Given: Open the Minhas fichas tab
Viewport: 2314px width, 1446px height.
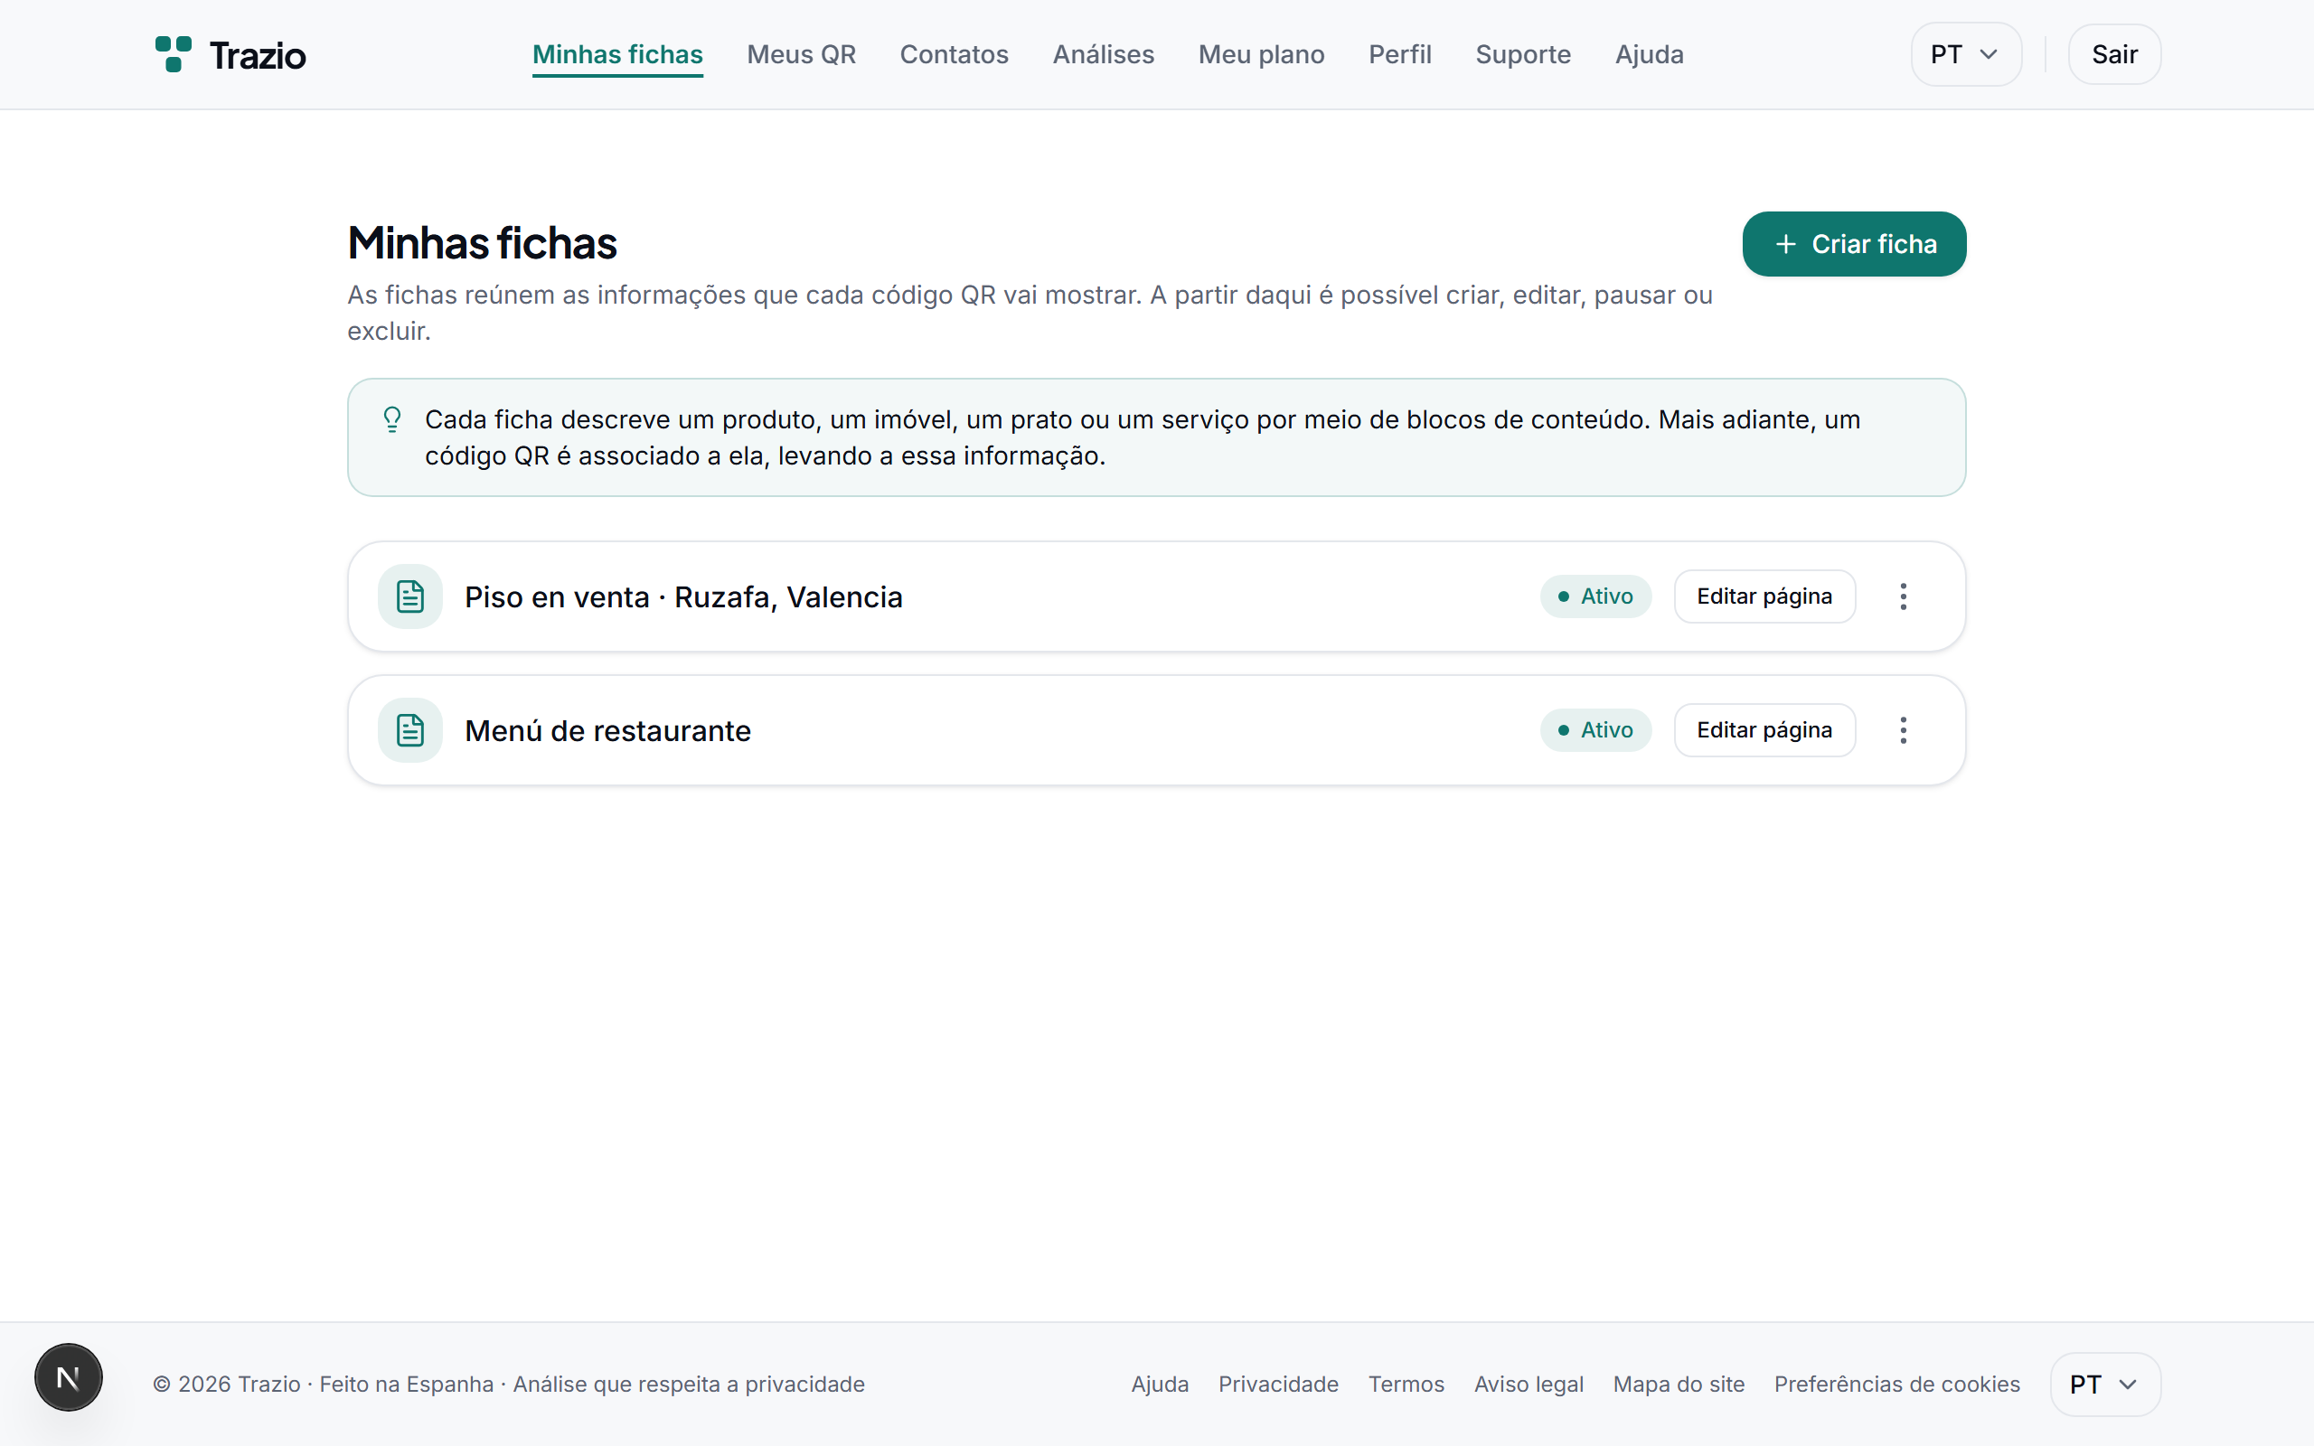Looking at the screenshot, I should coord(617,54).
